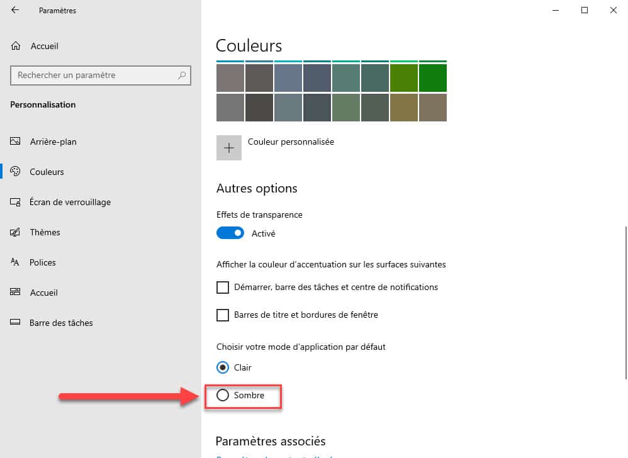Click the Barre des tâches icon
The height and width of the screenshot is (458, 628).
tap(15, 322)
